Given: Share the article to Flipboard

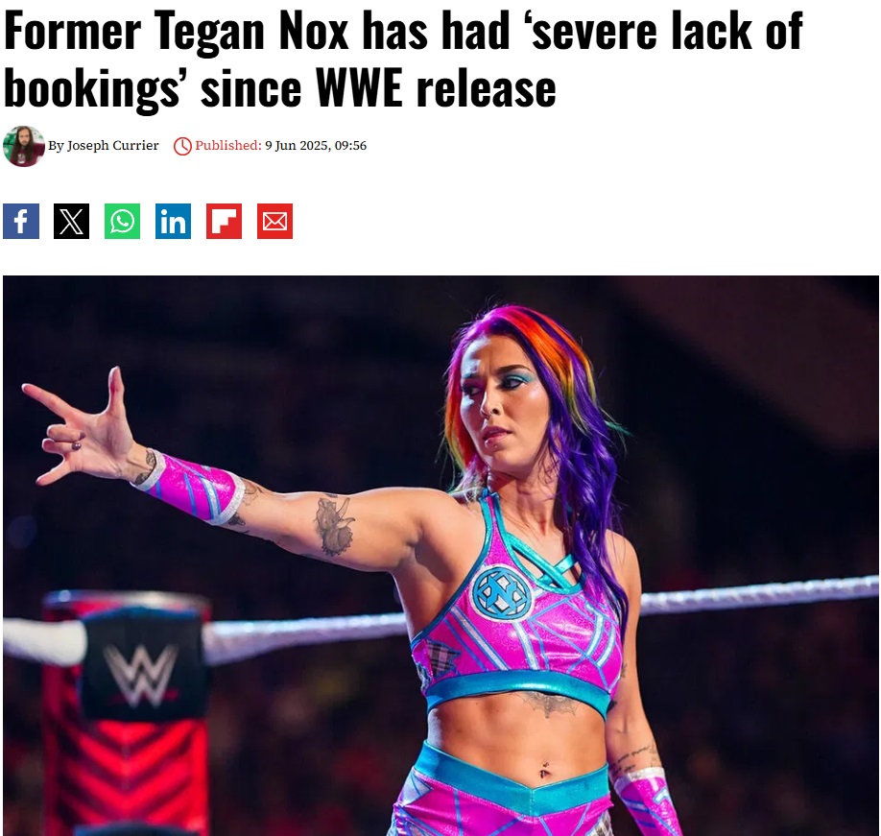Looking at the screenshot, I should [224, 222].
